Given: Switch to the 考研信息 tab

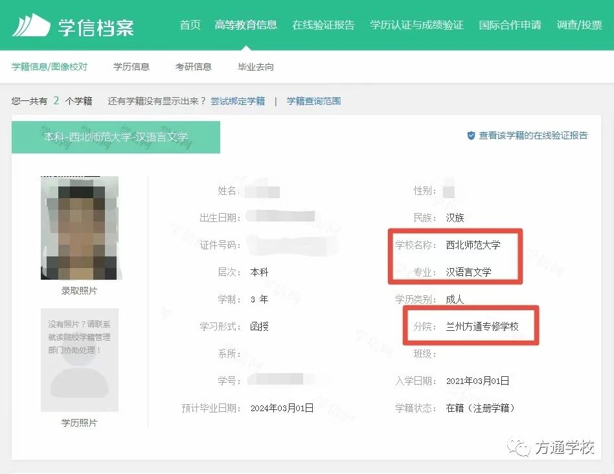Looking at the screenshot, I should point(193,67).
